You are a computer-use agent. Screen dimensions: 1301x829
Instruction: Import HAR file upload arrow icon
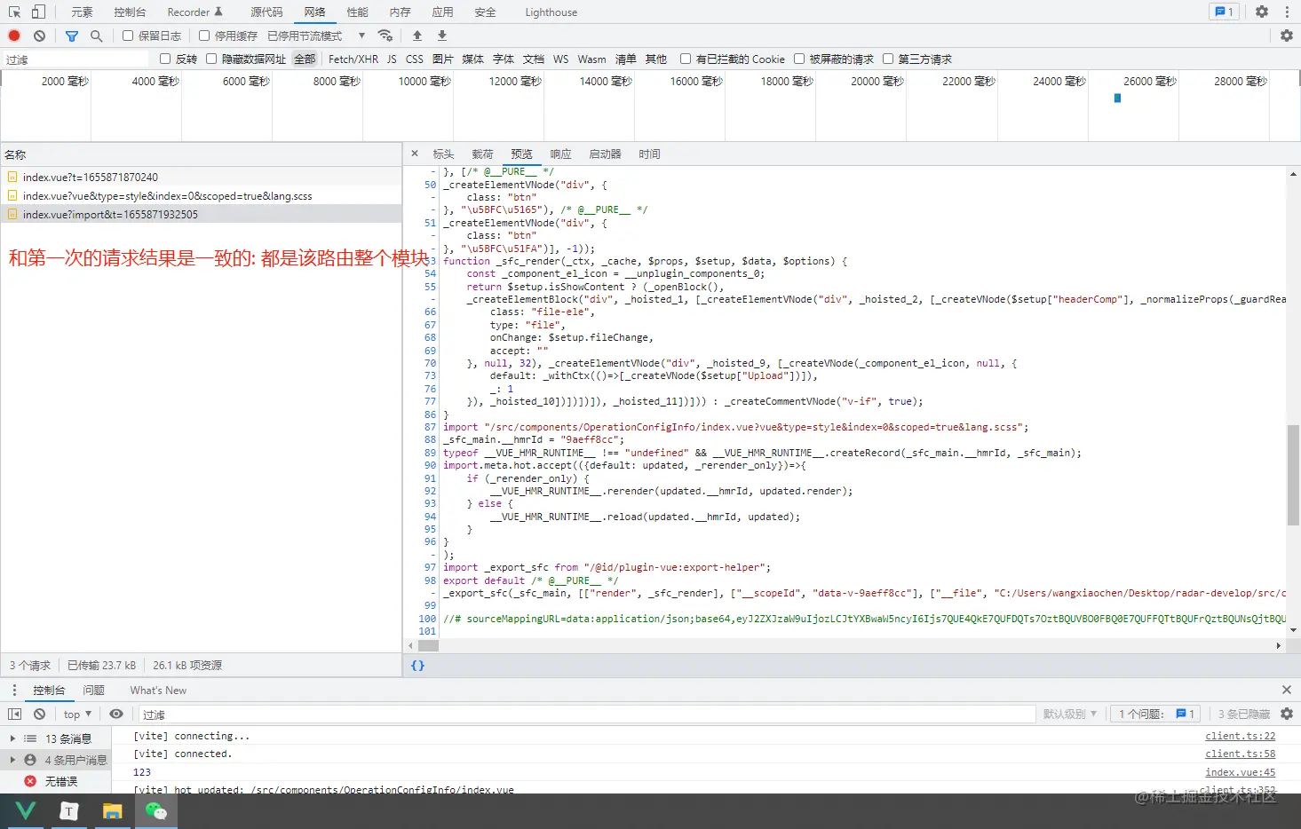coord(417,36)
